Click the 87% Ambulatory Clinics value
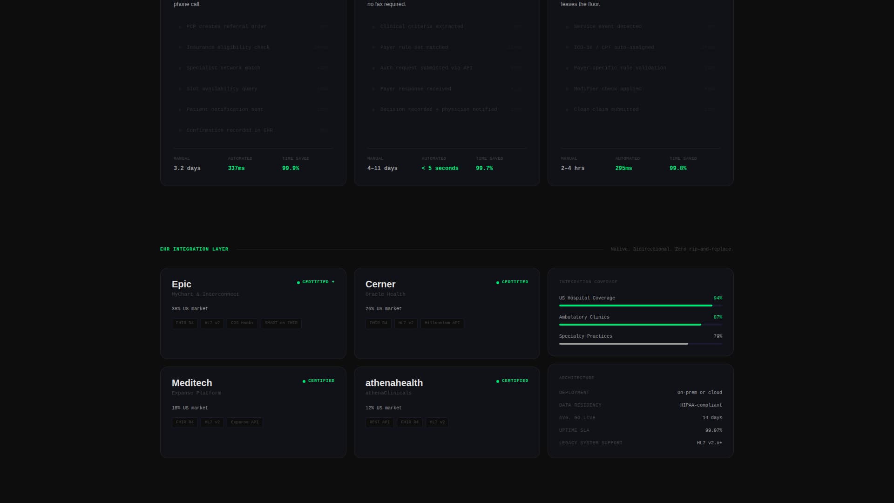 click(718, 317)
